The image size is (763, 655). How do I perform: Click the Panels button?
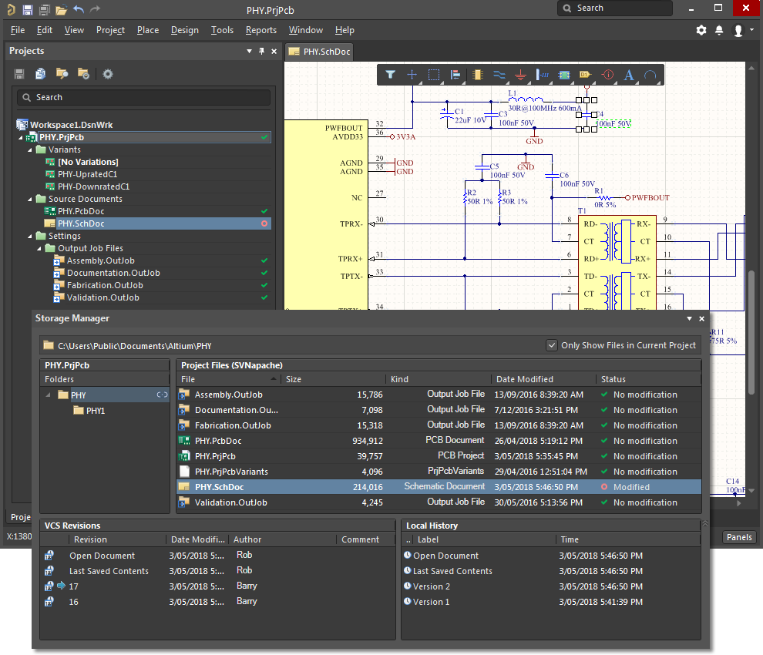point(739,537)
